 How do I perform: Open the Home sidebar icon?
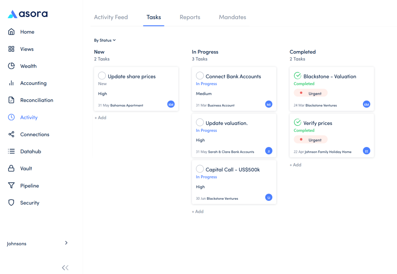(11, 32)
